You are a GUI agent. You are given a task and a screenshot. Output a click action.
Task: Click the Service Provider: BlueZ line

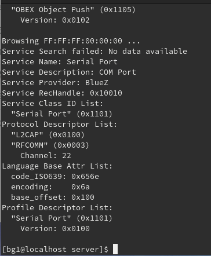point(55,83)
